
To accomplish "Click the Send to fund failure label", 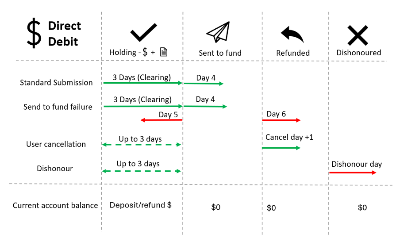I will click(x=58, y=107).
